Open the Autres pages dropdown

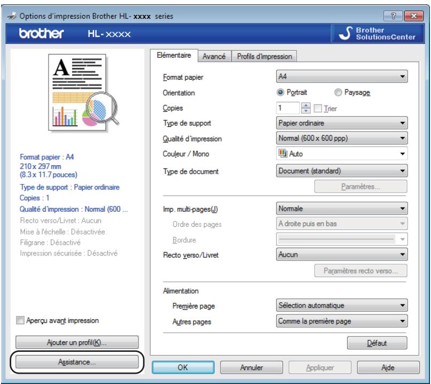pyautogui.click(x=342, y=321)
